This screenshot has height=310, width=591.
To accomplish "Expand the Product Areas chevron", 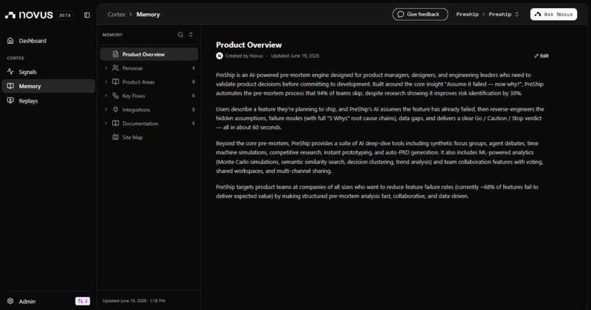I will [x=106, y=82].
